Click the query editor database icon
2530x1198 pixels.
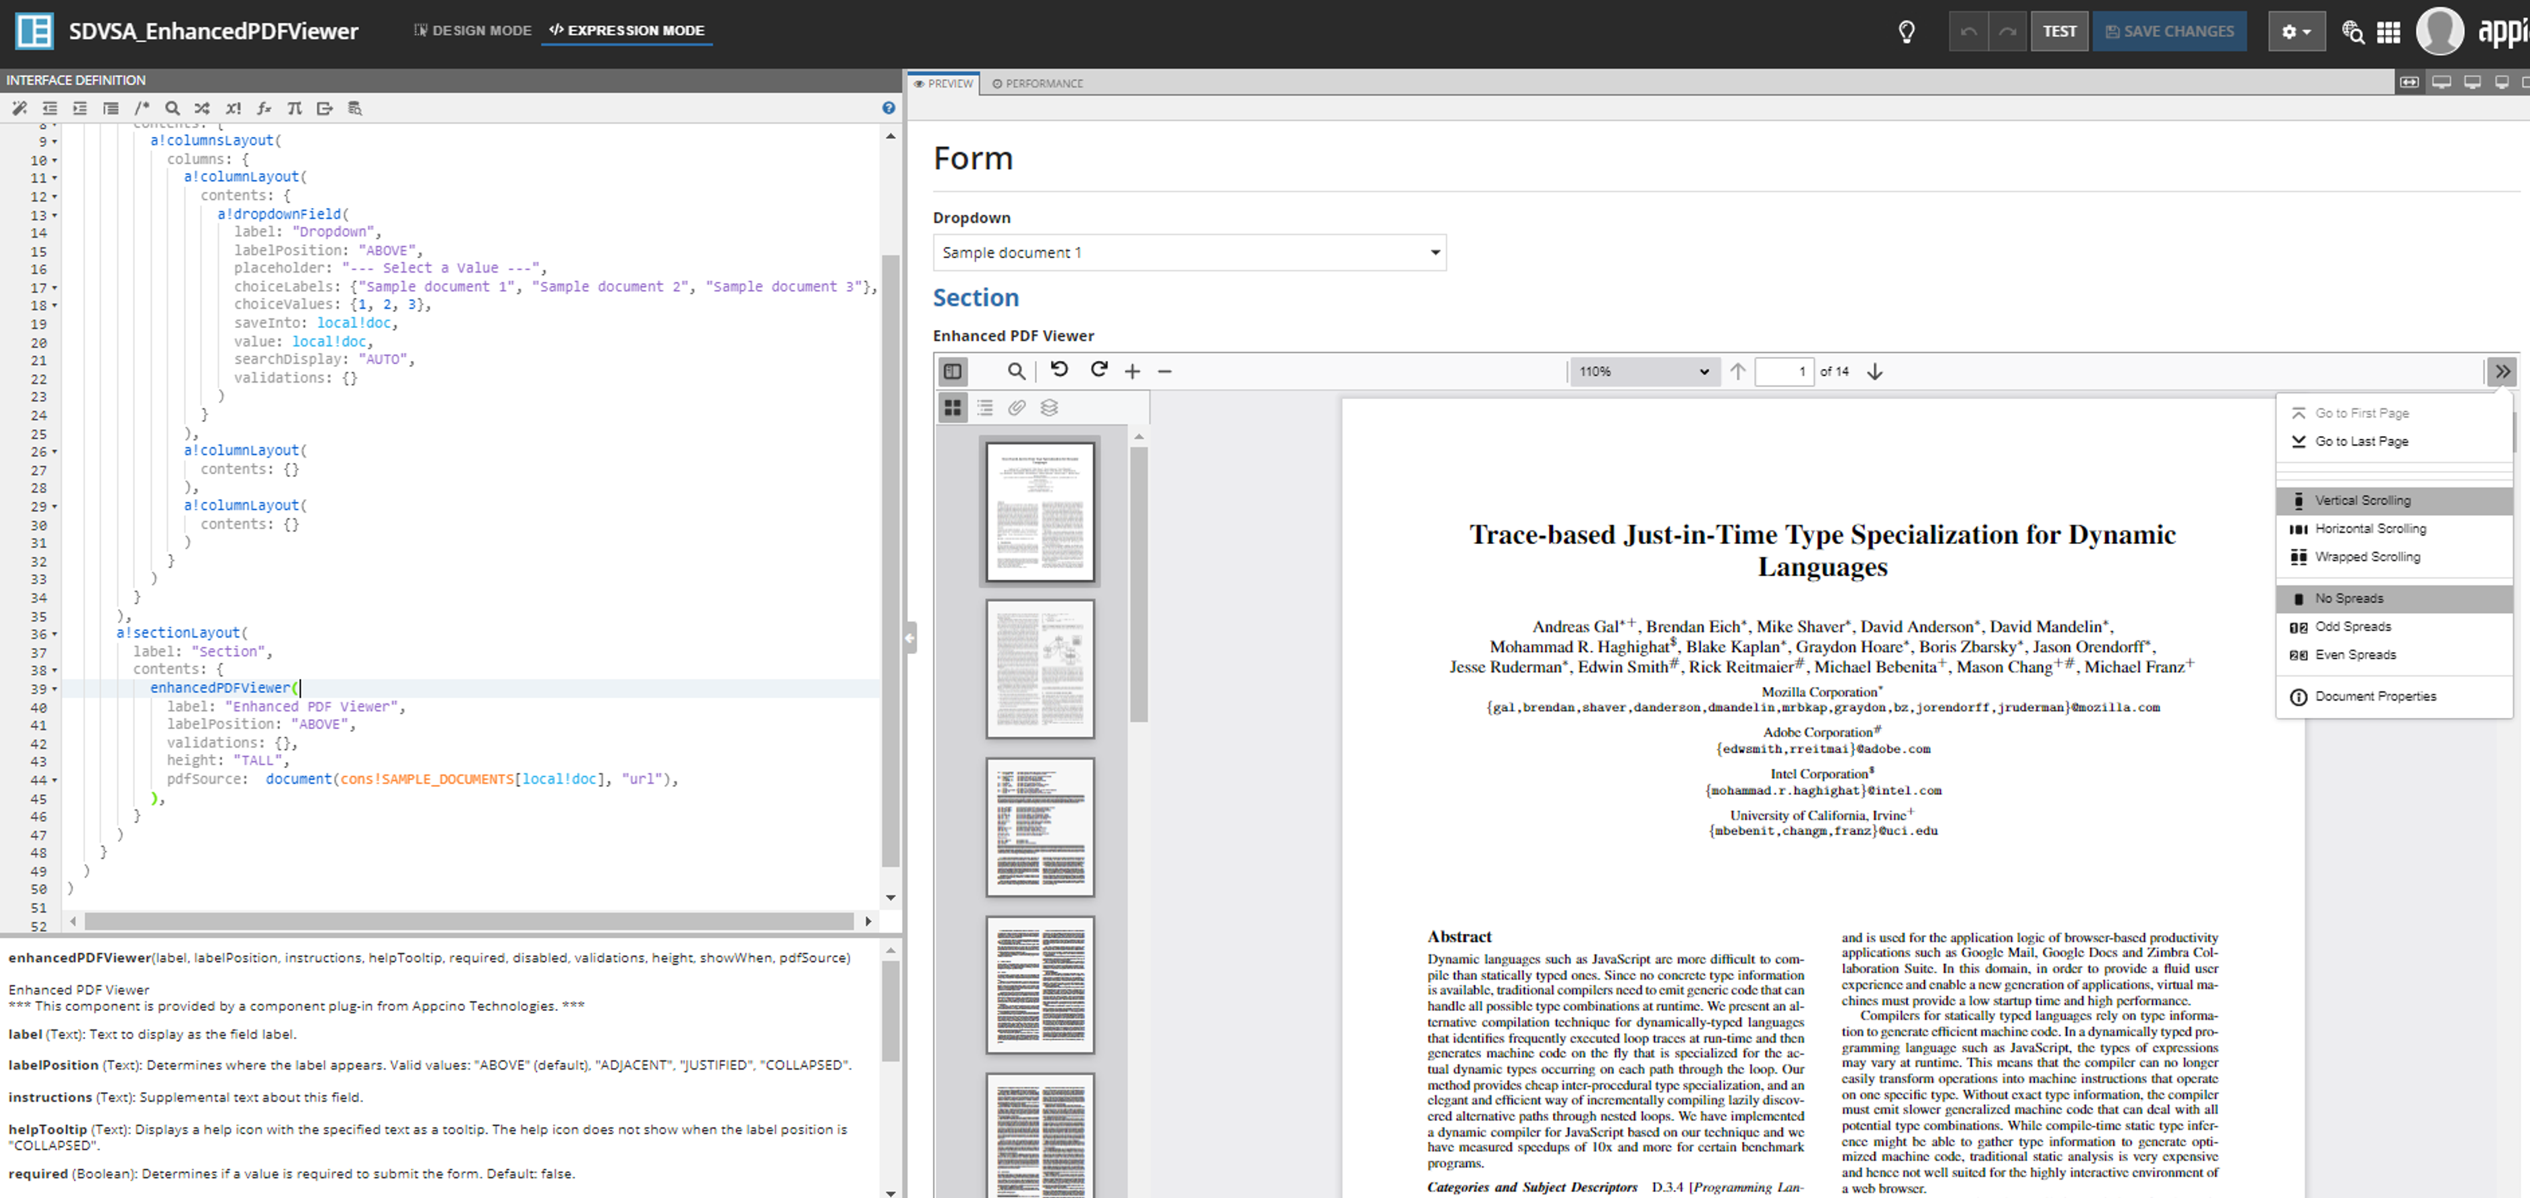[354, 108]
